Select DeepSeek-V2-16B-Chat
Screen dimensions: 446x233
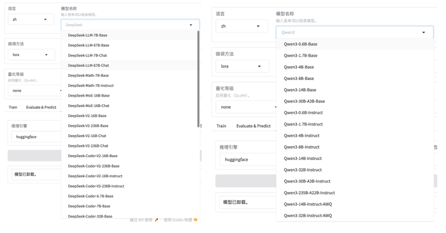129,136
